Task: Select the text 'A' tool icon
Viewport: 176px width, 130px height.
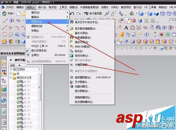Action: [126, 28]
